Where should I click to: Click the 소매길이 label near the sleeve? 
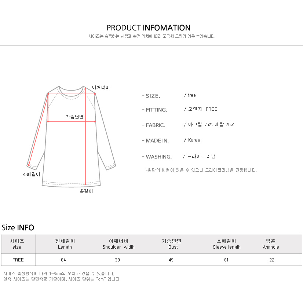31,175
